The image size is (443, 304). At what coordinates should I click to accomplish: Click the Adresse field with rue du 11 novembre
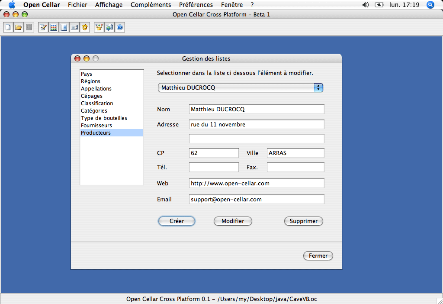tap(257, 124)
